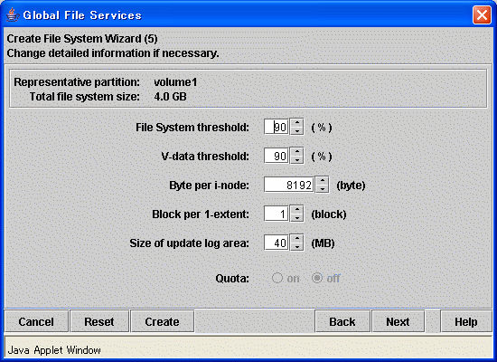Decrease Byte per i-node value

pyautogui.click(x=322, y=189)
